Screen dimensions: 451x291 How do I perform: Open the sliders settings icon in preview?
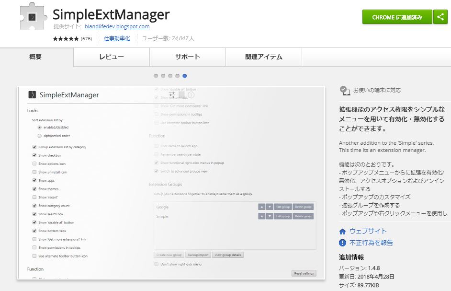pos(172,95)
